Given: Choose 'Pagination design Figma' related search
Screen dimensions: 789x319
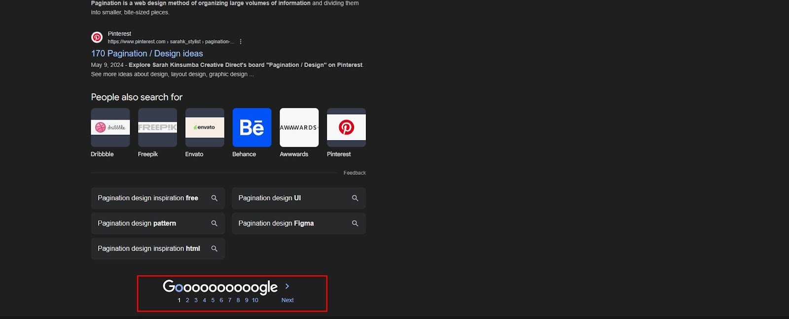Looking at the screenshot, I should tap(299, 223).
